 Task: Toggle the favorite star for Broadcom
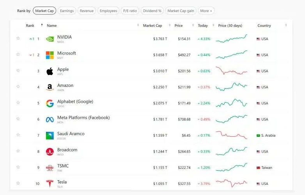[18, 151]
